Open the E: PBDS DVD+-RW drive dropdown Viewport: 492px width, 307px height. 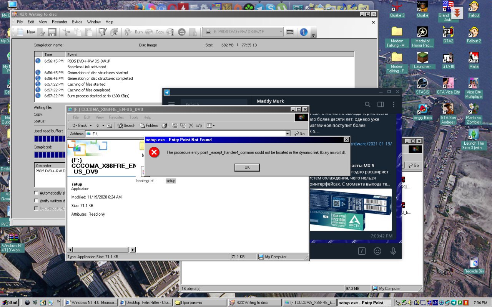(x=243, y=32)
